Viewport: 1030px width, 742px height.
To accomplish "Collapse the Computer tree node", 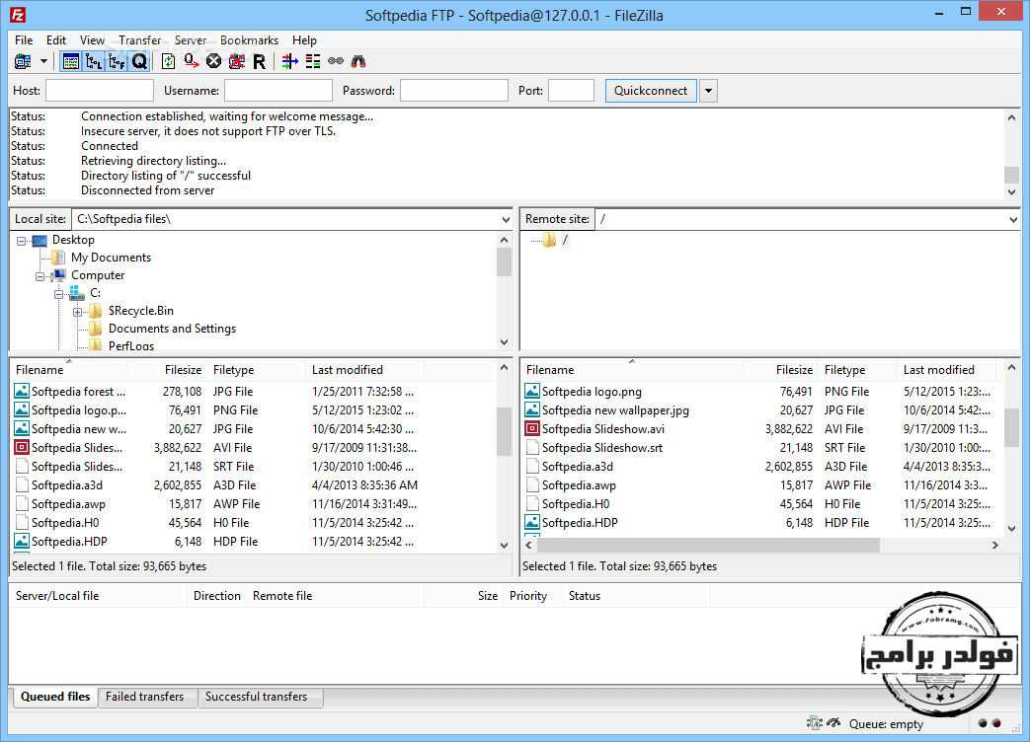I will (40, 276).
